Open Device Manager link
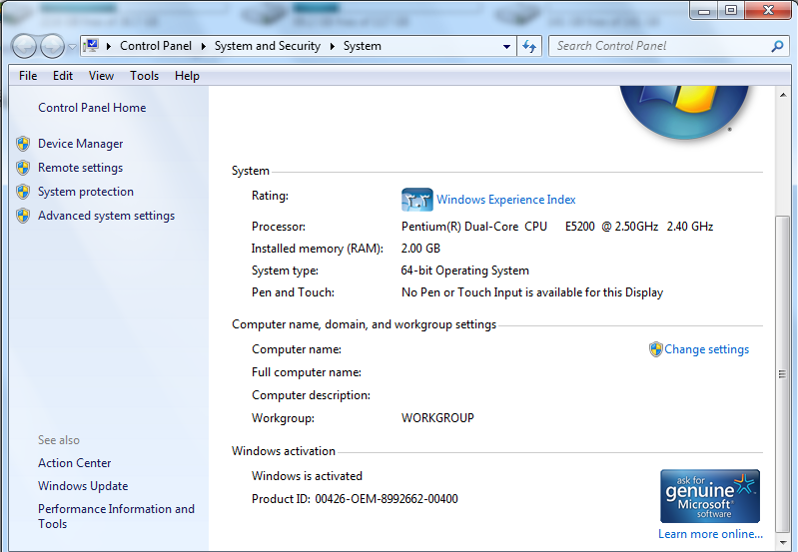This screenshot has width=798, height=552. pos(81,144)
